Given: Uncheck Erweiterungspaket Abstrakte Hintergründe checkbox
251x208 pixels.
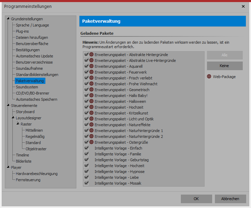Looking at the screenshot, I should tap(86, 55).
